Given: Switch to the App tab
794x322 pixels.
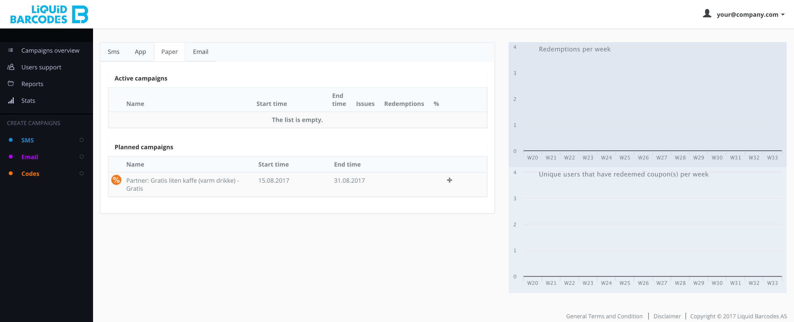Looking at the screenshot, I should coord(140,52).
